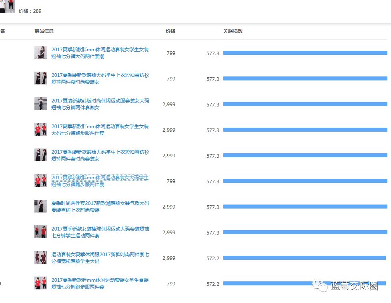Click the 2,999 price 韩版大码学生上衣 link
This screenshot has height=303, width=391.
pos(100,155)
